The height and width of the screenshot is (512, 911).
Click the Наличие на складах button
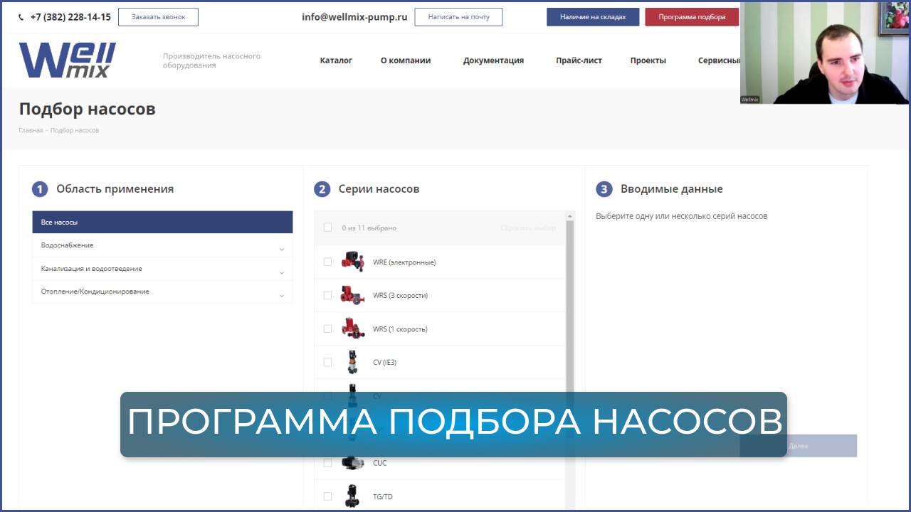tap(593, 17)
